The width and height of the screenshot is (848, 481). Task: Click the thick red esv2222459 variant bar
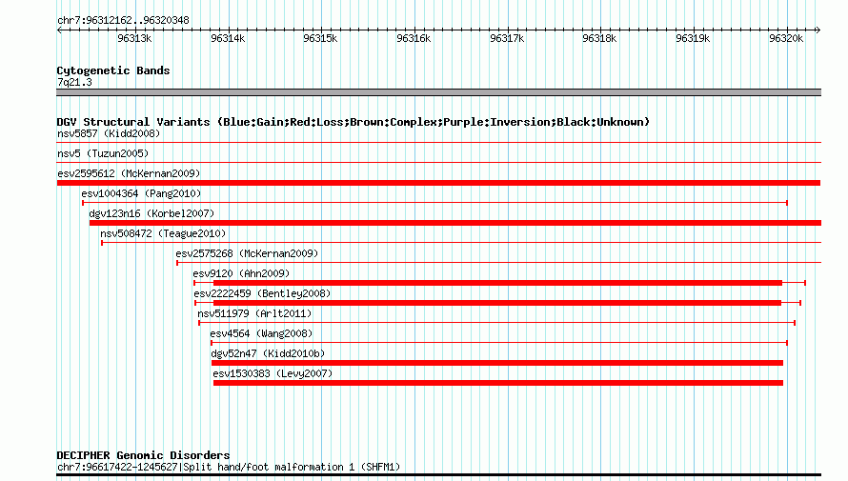tap(497, 303)
